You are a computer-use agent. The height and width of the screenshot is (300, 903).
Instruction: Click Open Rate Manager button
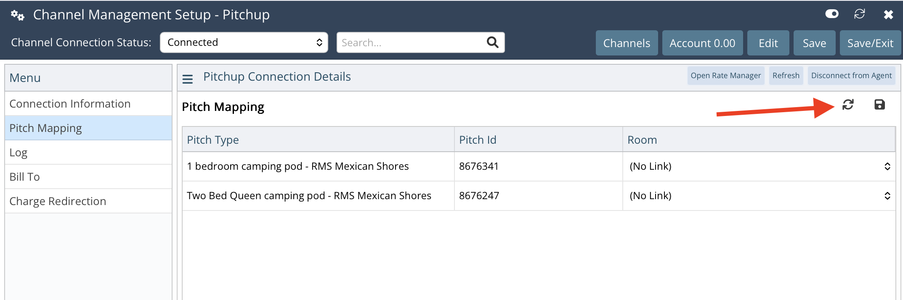725,76
